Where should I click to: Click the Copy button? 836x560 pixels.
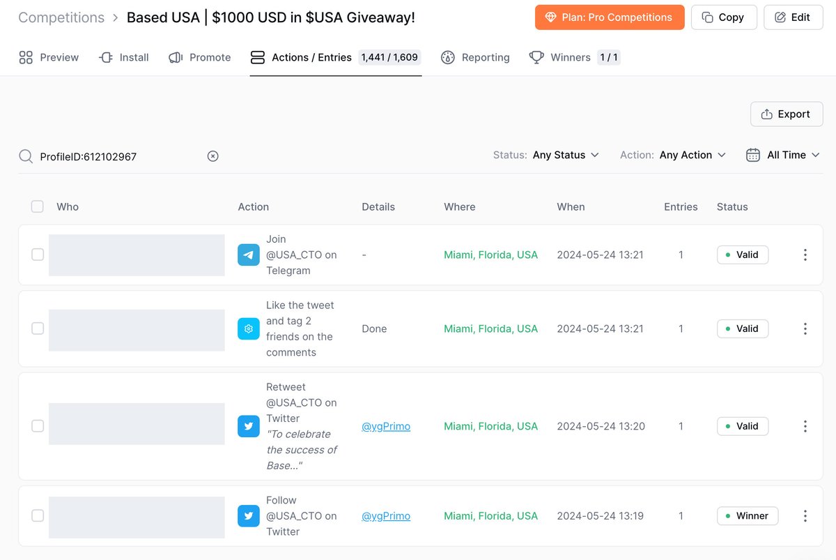(x=724, y=17)
